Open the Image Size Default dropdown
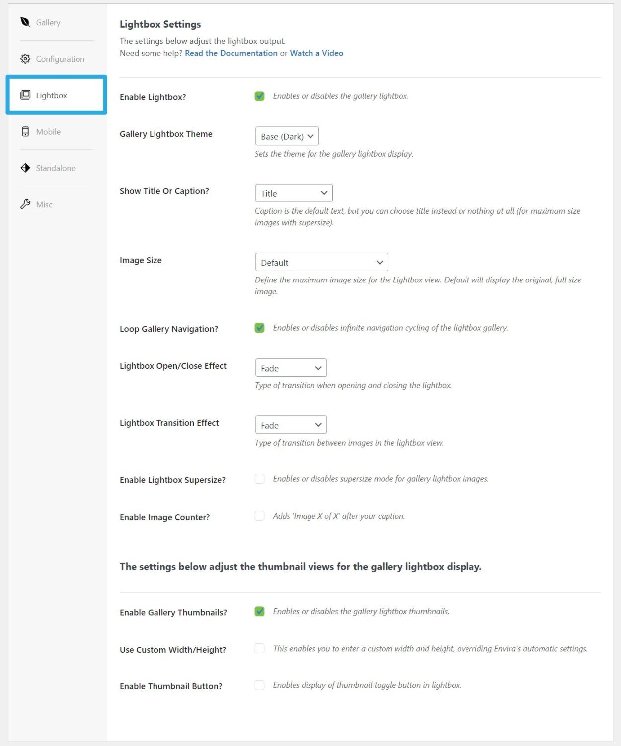Screen dimensions: 621x746 321,262
